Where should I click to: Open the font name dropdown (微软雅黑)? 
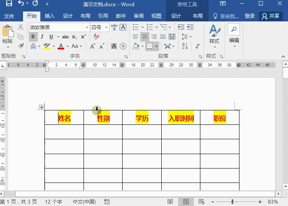87,28
